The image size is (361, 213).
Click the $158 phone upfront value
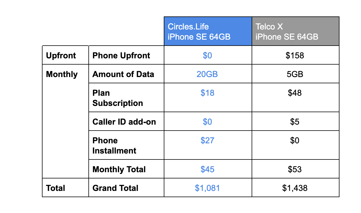(x=295, y=56)
